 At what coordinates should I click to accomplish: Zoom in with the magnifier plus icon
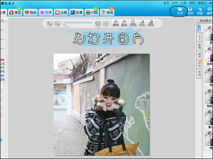click(x=49, y=23)
